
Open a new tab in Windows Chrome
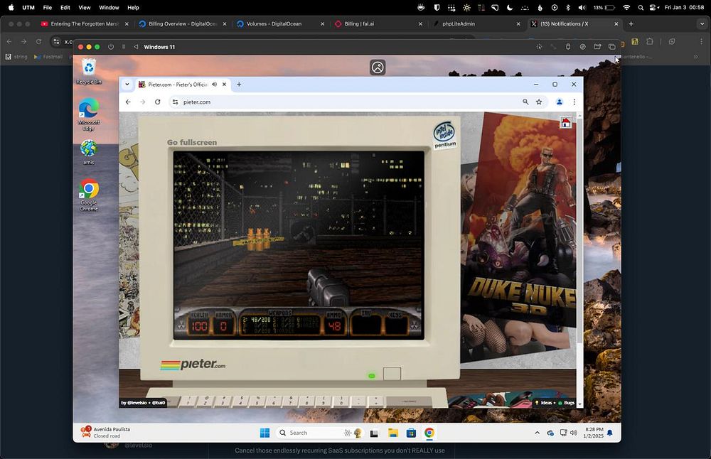239,85
